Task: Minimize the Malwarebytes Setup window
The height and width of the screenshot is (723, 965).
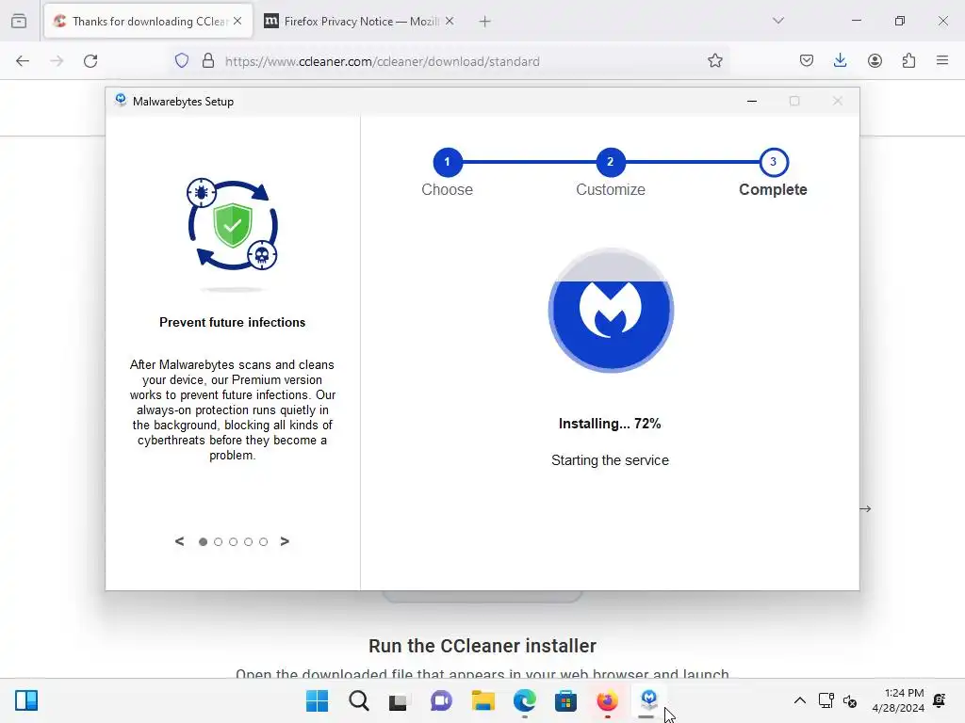Action: click(751, 101)
